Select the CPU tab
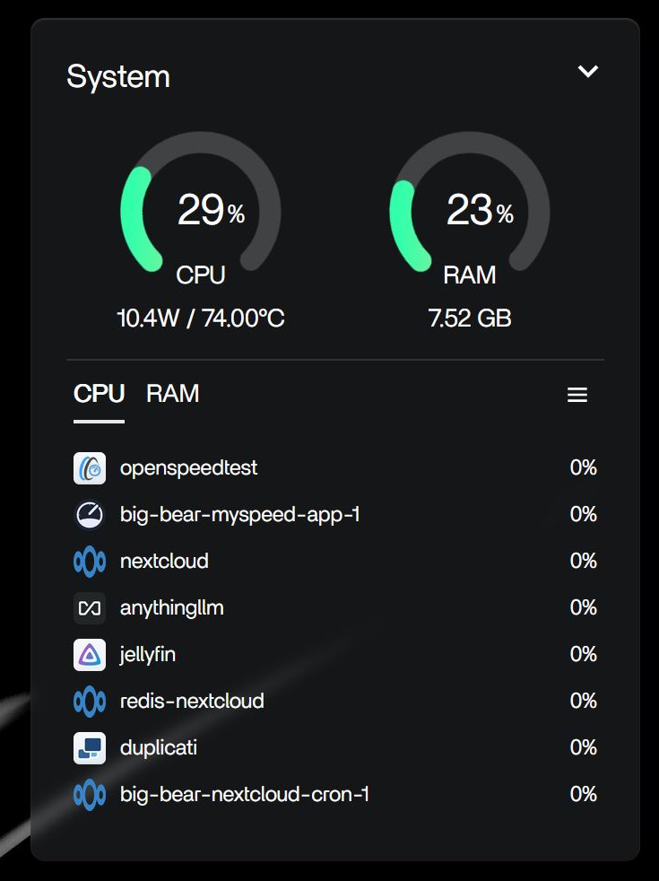The image size is (659, 881). coord(99,394)
